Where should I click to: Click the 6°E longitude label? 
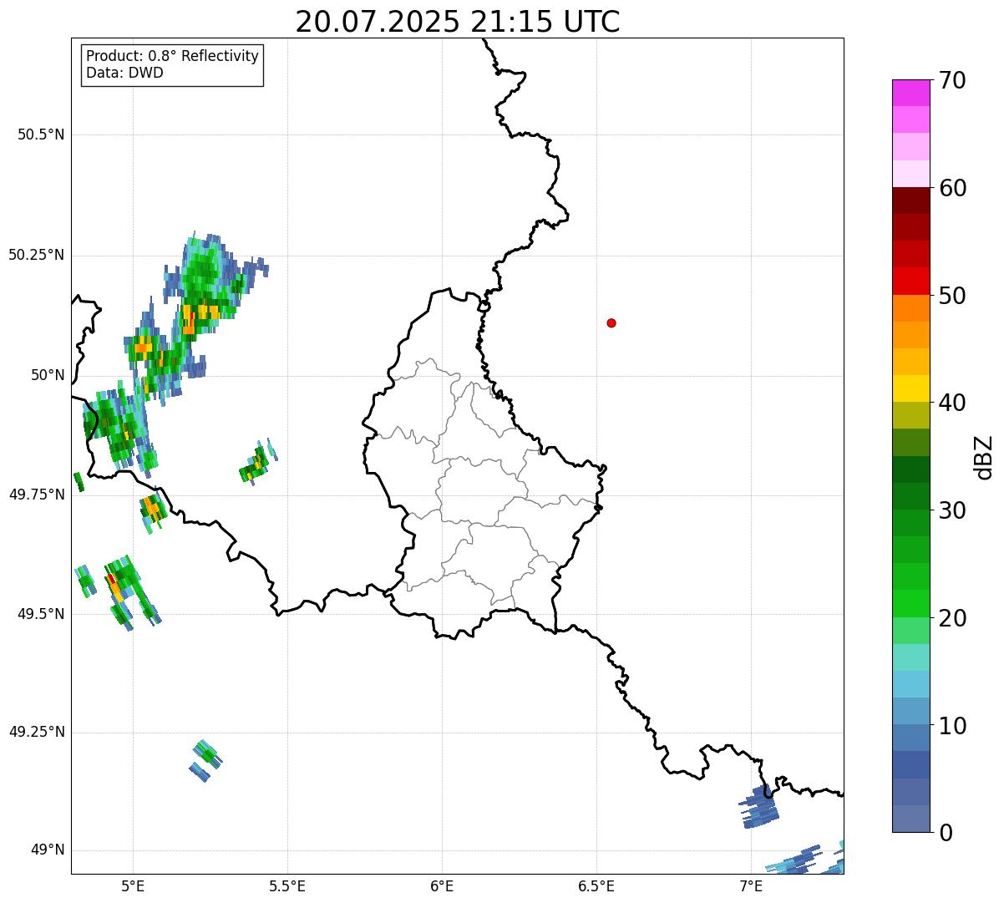pos(442,885)
